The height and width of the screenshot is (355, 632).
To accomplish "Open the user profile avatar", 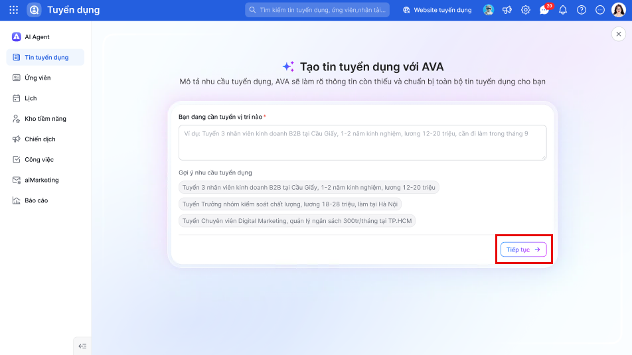I will pyautogui.click(x=618, y=10).
